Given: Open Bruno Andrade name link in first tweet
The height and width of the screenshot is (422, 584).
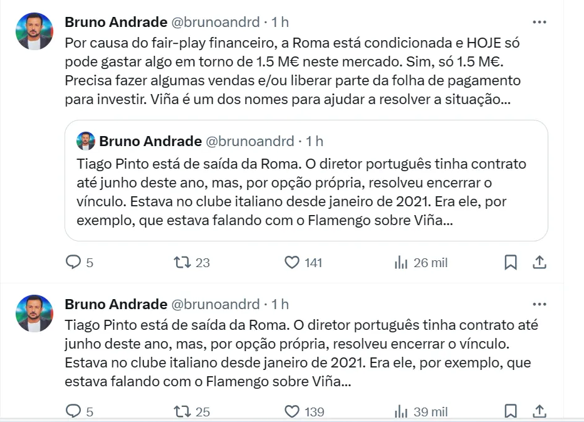Looking at the screenshot, I should [x=116, y=22].
